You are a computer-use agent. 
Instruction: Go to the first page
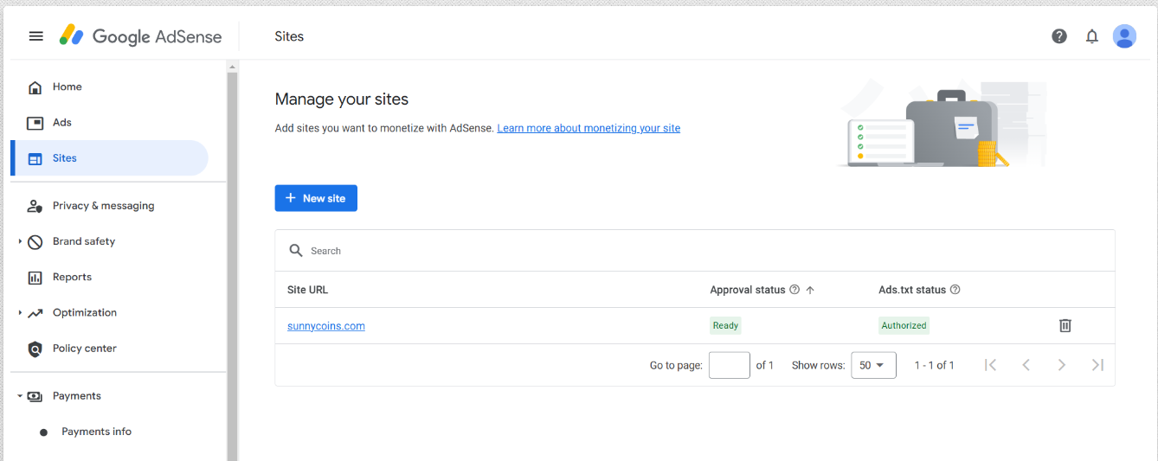[x=991, y=365]
